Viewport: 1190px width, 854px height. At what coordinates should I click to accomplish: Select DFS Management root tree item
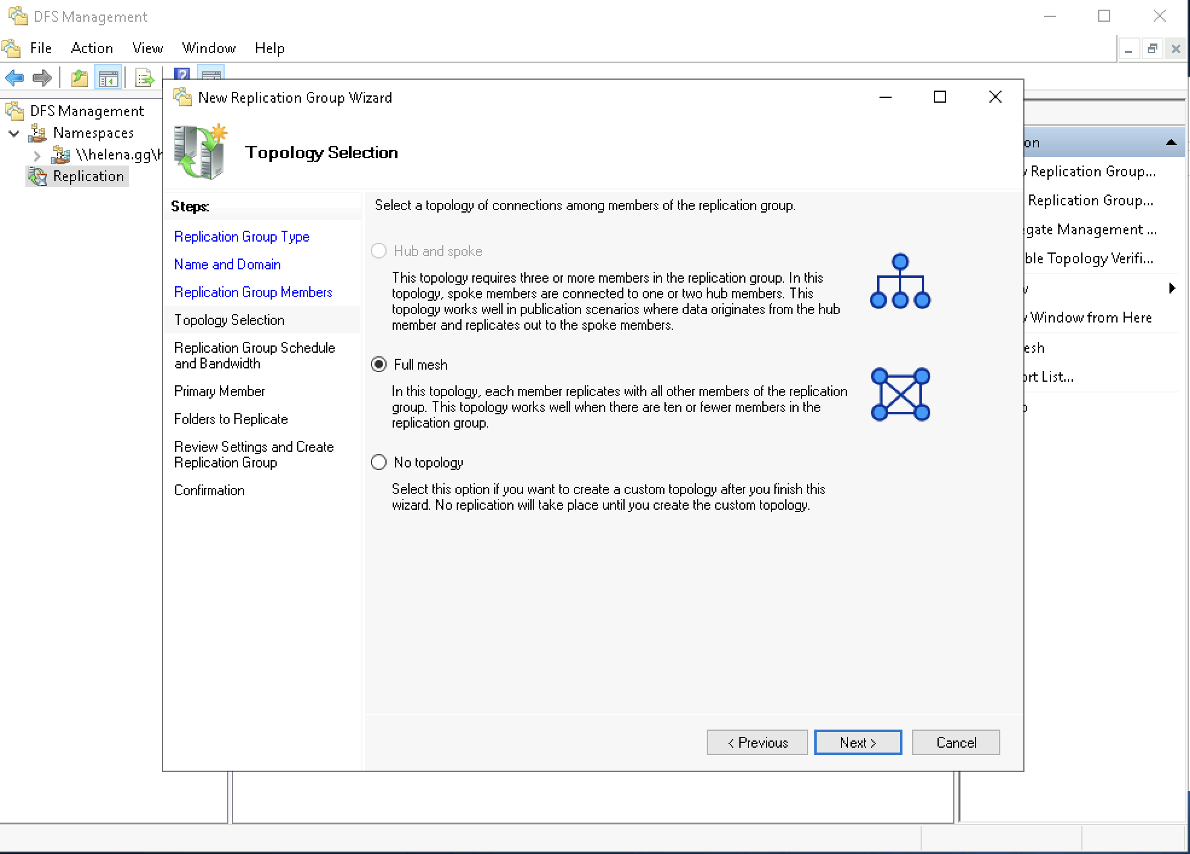pos(87,111)
